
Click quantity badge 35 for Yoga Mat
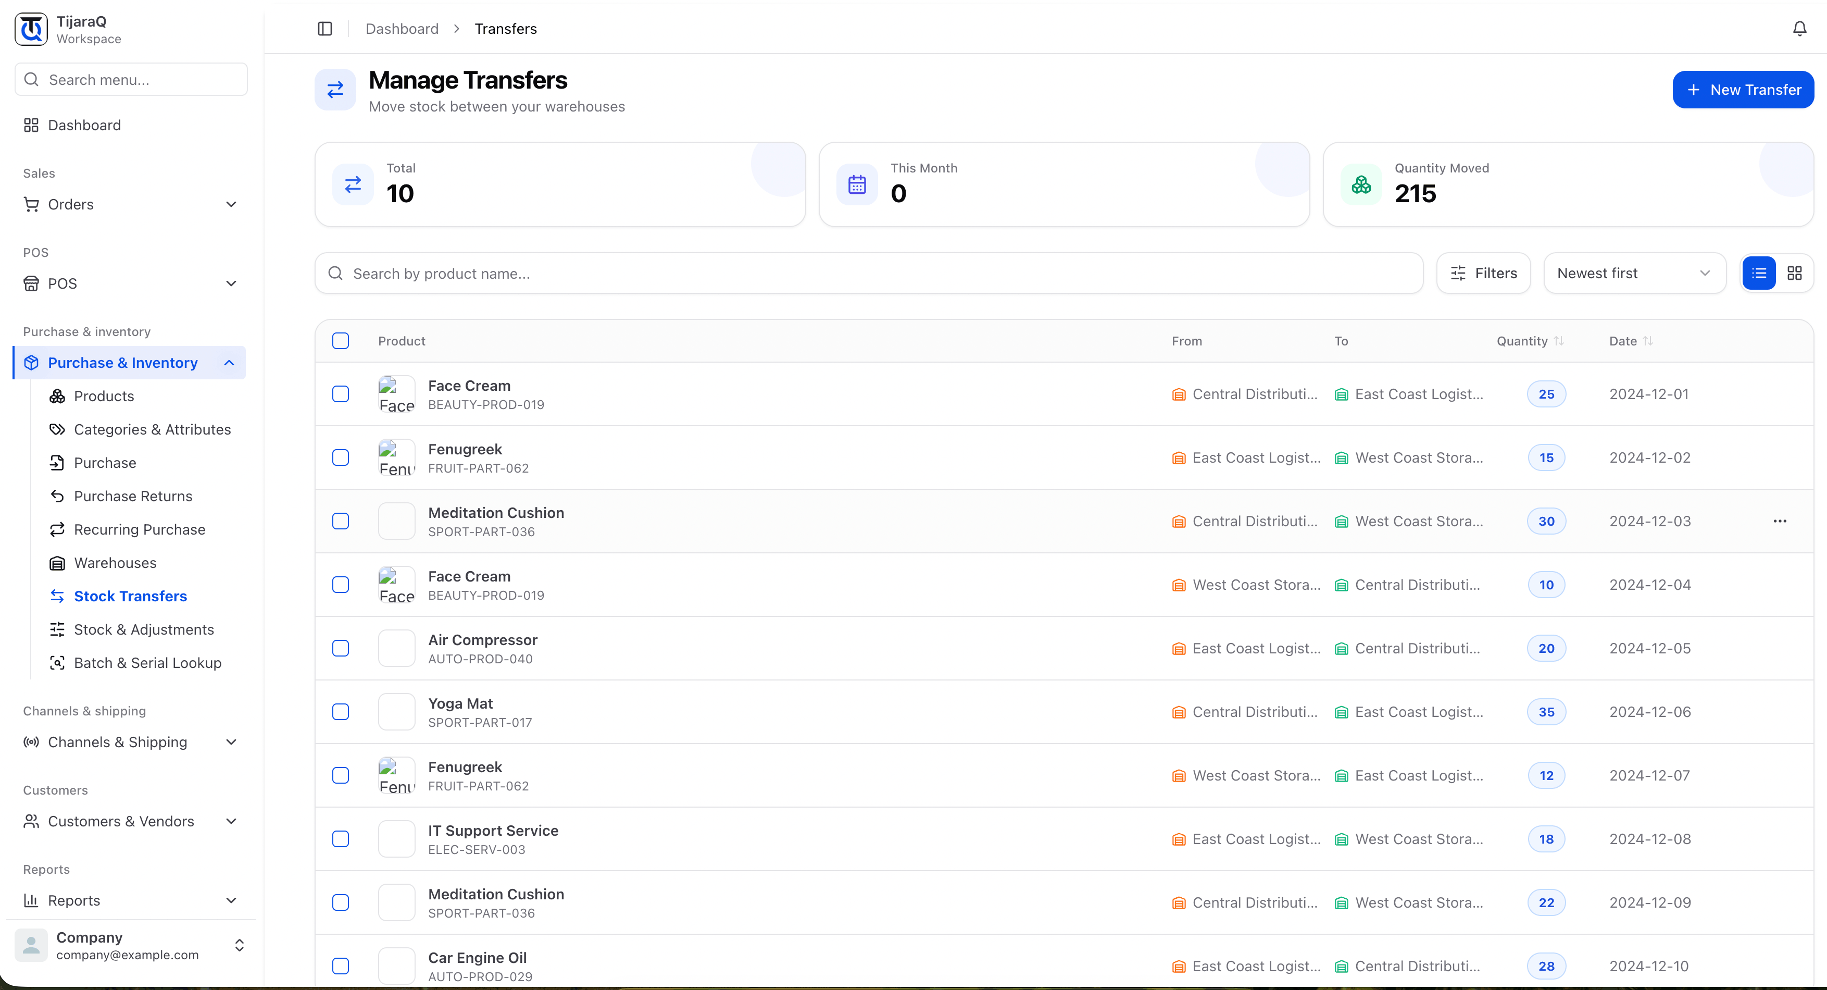coord(1546,712)
